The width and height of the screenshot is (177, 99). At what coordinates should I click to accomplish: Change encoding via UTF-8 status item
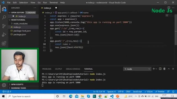tap(121, 92)
